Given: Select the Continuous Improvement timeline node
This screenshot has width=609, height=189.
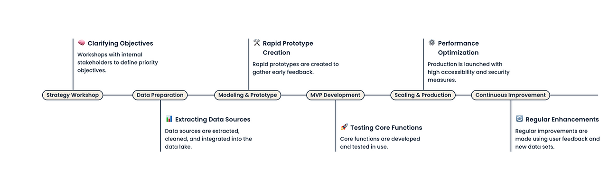Looking at the screenshot, I should pos(510,95).
